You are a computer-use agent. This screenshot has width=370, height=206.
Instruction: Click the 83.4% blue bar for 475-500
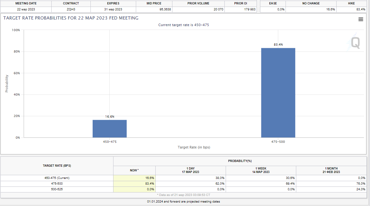[x=278, y=93]
